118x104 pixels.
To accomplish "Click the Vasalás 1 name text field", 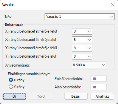I will click(x=77, y=17).
